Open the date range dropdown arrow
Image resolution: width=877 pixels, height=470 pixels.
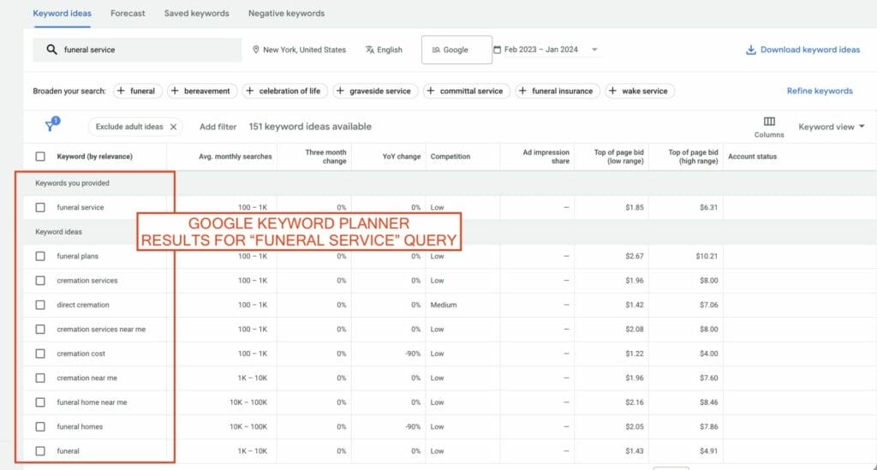594,50
